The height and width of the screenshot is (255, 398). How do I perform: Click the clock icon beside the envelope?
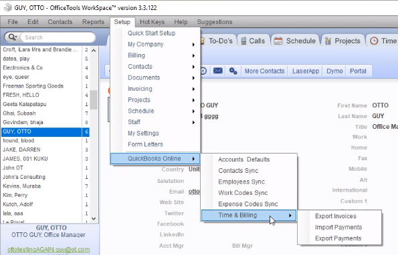[x=203, y=71]
